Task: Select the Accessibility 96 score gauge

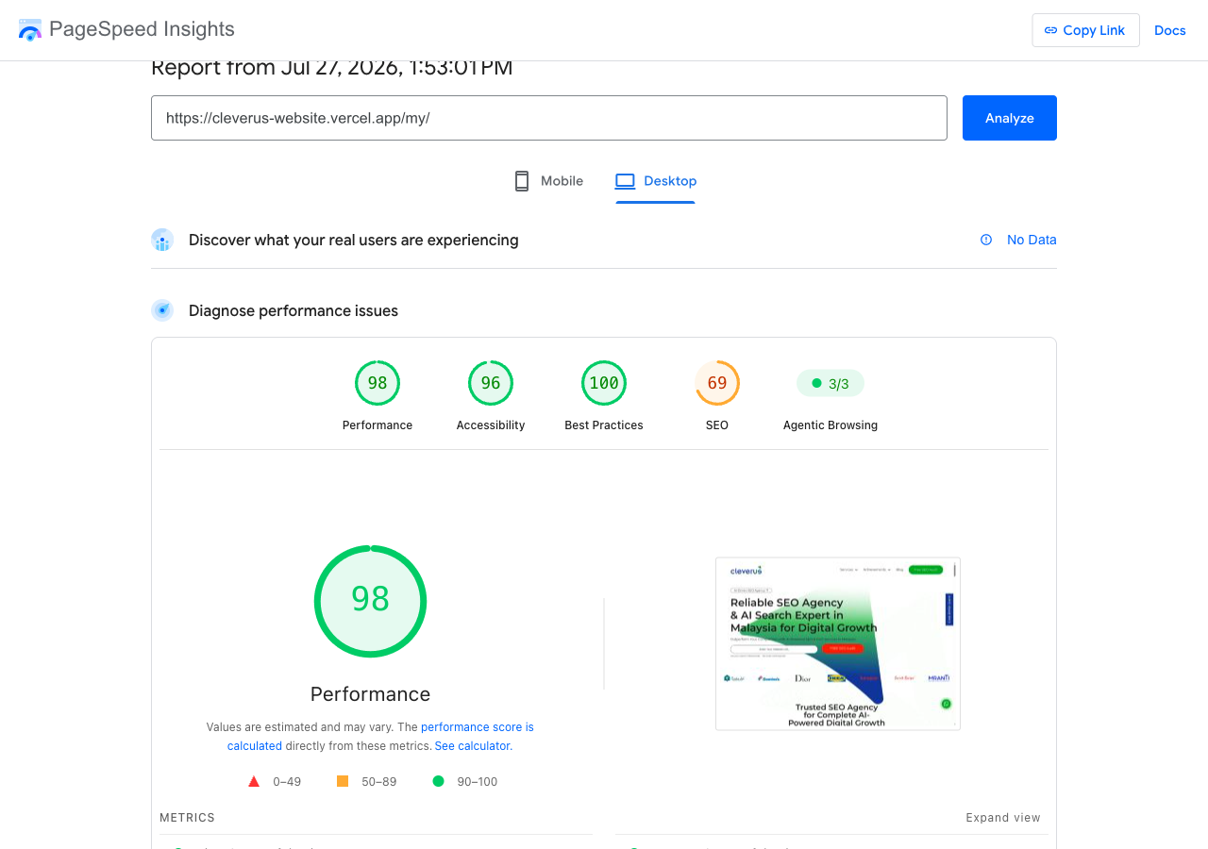Action: point(491,383)
